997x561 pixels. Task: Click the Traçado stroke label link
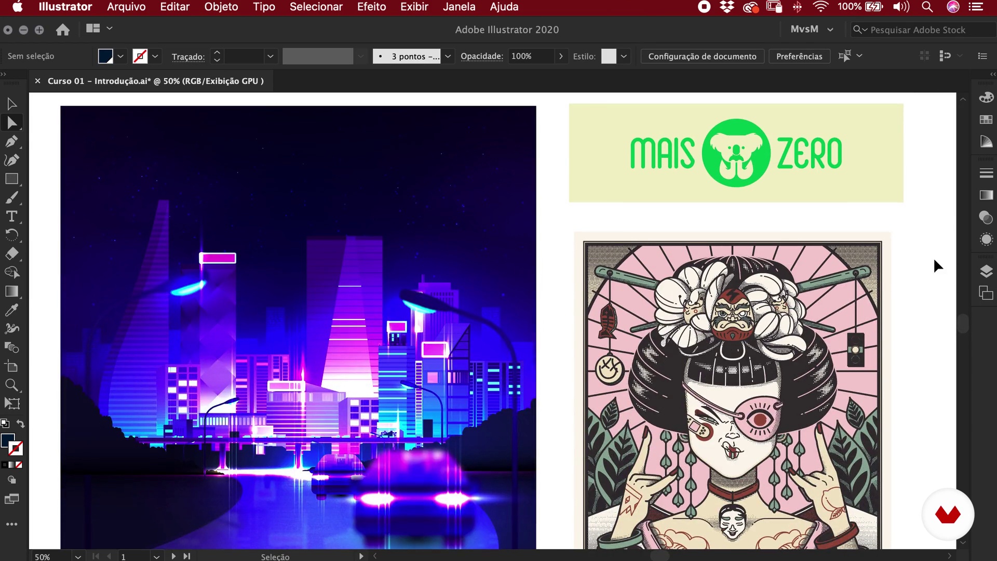tap(188, 57)
